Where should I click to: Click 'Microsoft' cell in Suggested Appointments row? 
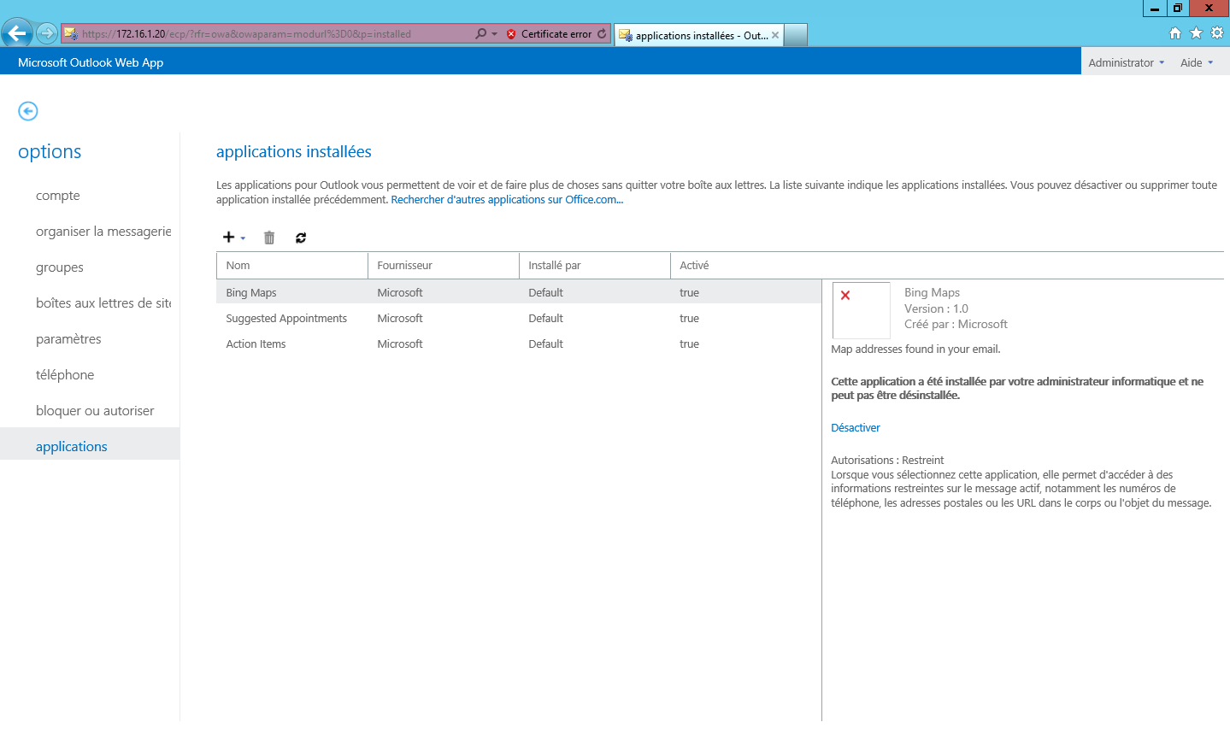tap(400, 318)
